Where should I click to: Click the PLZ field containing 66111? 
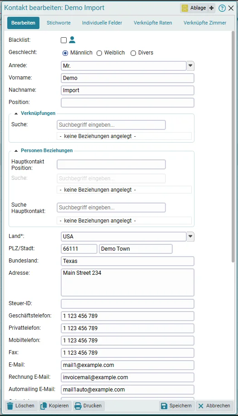pos(79,249)
